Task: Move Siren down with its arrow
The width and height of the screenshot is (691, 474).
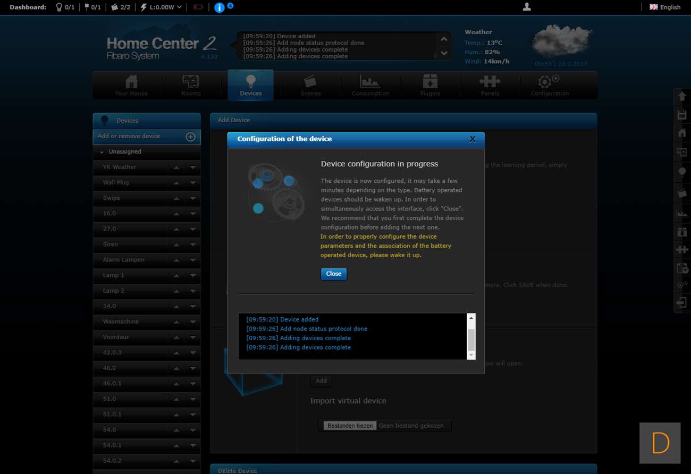Action: pos(192,244)
